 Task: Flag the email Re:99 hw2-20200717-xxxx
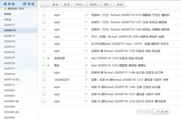[x=86, y=44]
